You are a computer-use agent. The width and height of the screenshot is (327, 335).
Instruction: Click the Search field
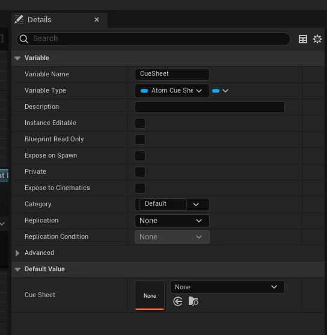coord(153,39)
